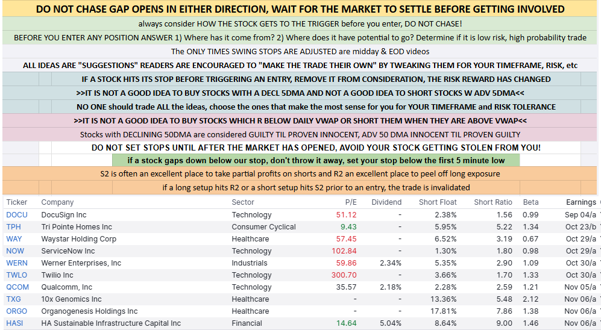Screen dimensions: 601x330
Task: Click the WAY ticker symbol
Action: [x=14, y=239]
